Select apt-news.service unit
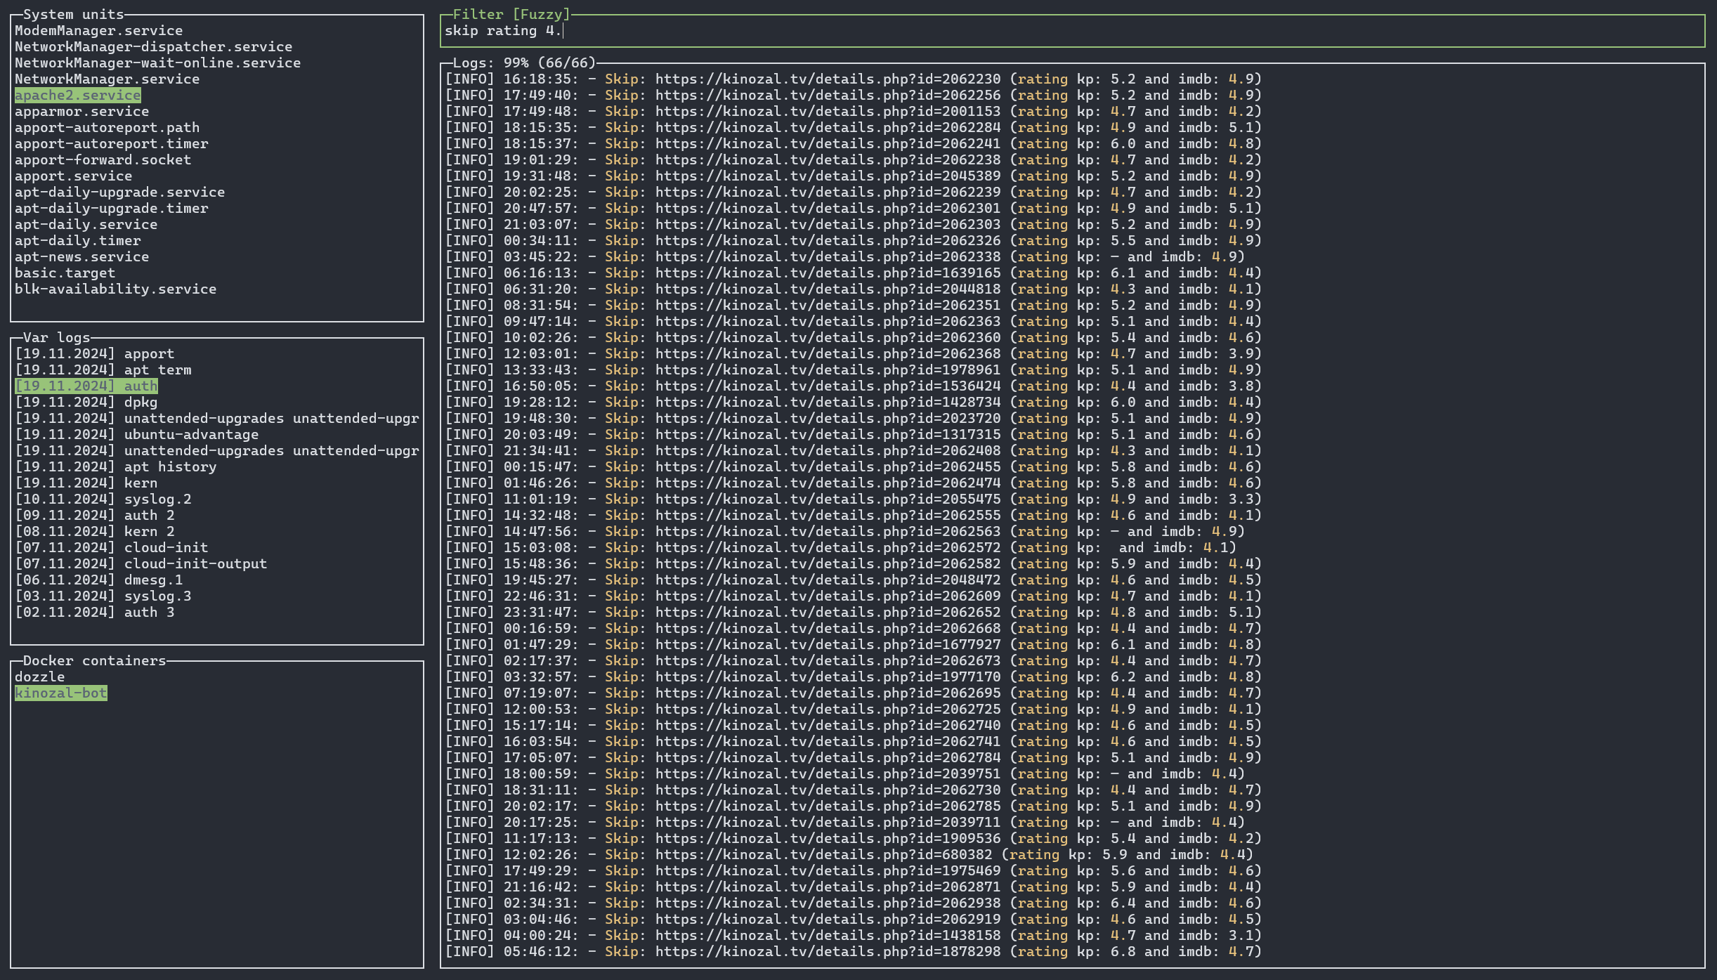 (x=81, y=256)
